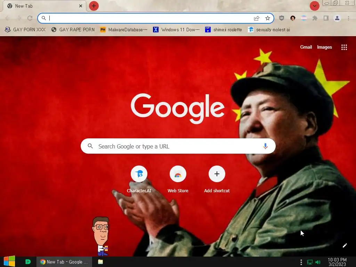Click the Search Google or type a URL box
This screenshot has width=356, height=267.
coord(178,146)
